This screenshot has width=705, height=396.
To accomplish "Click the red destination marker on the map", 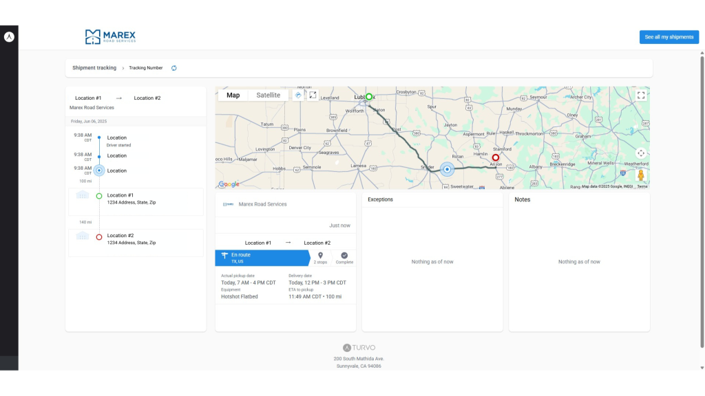I will [495, 157].
